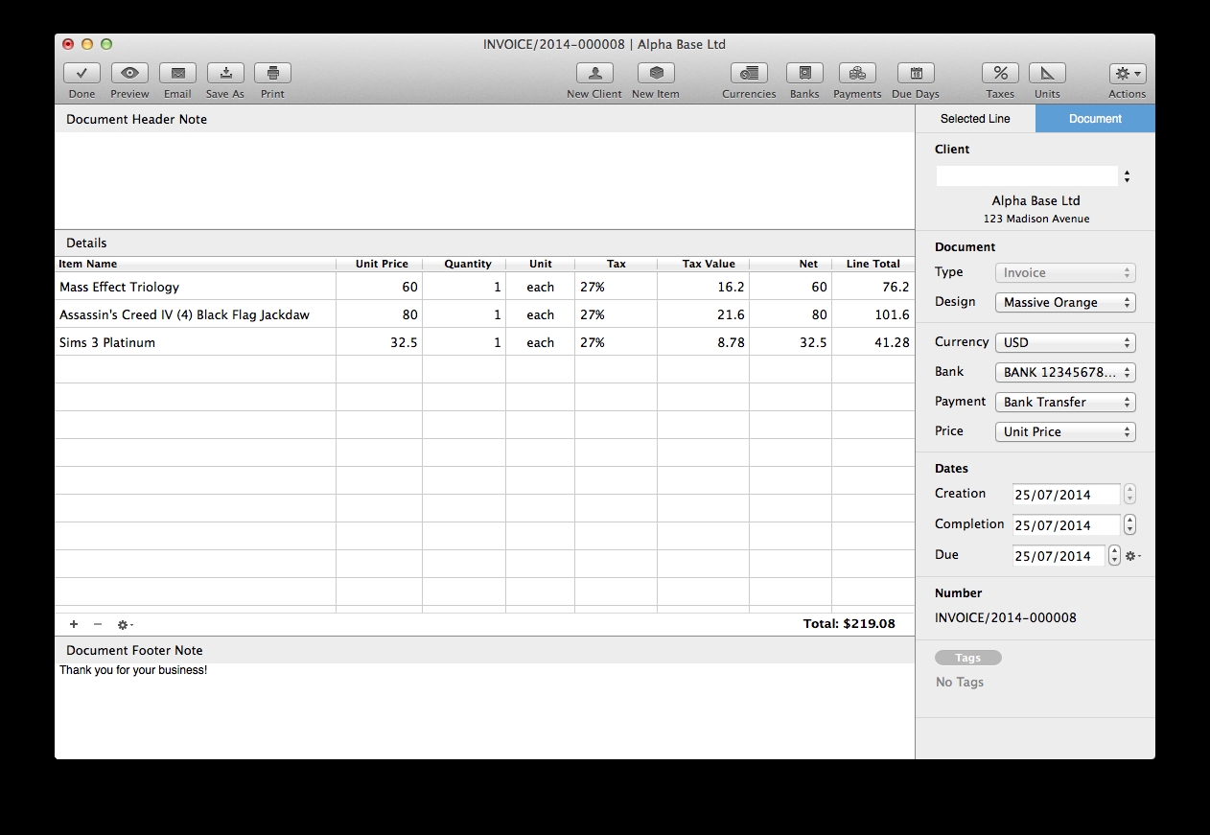Open the Due date gear options
This screenshot has height=835, width=1210.
(1132, 556)
